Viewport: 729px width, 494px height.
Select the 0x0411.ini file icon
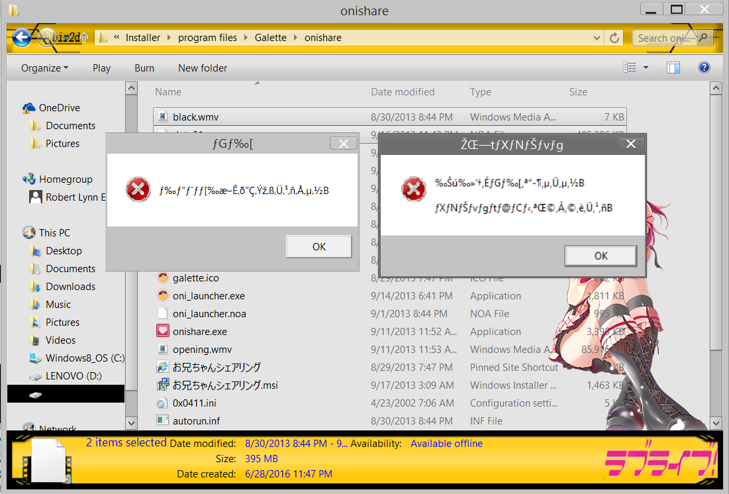click(x=162, y=403)
